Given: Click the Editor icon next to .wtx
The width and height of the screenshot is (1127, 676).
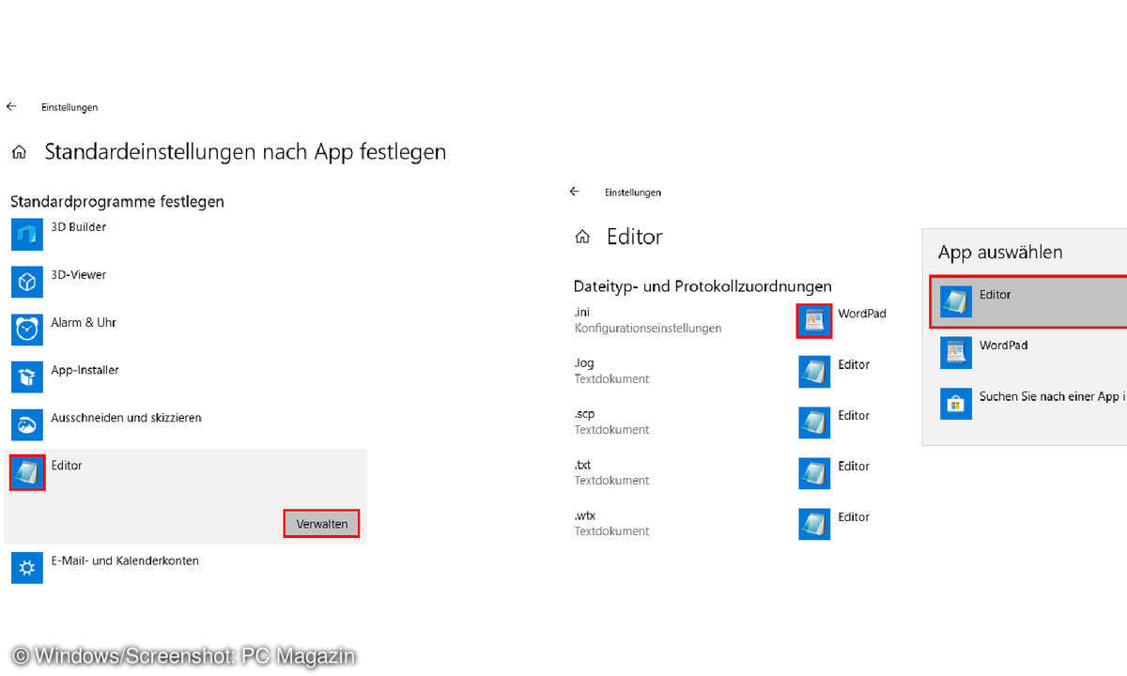Looking at the screenshot, I should pyautogui.click(x=814, y=523).
